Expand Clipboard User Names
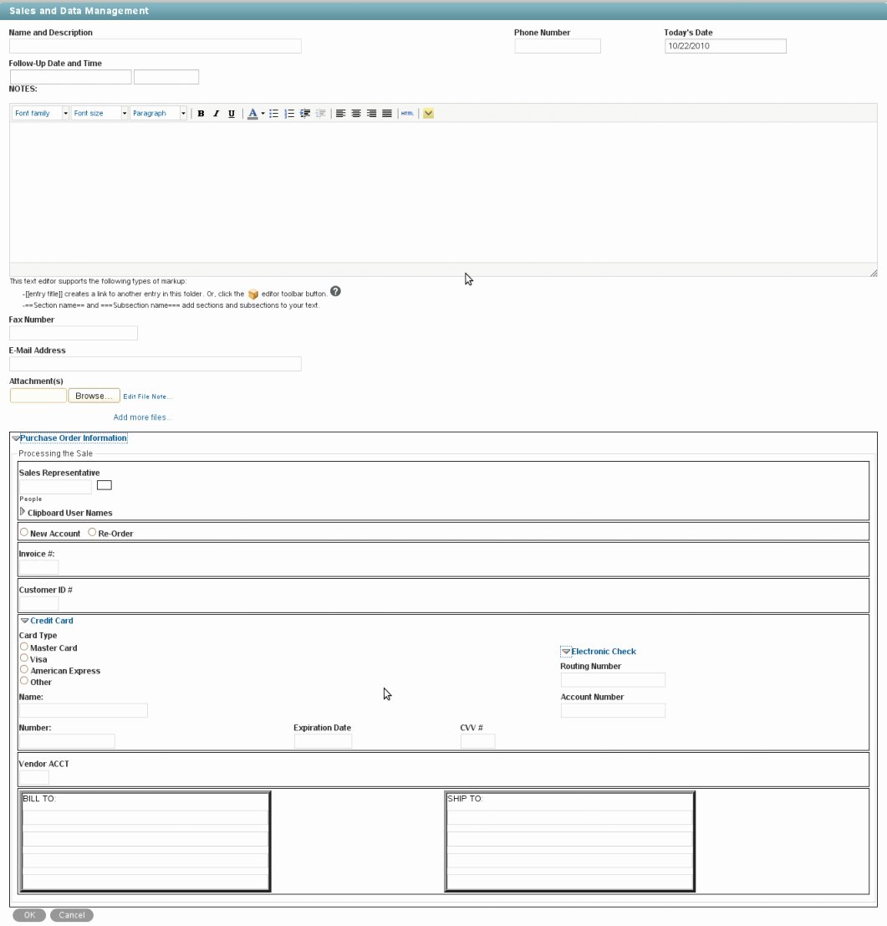 coord(23,512)
